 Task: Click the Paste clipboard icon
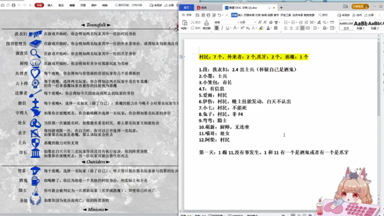point(184,23)
